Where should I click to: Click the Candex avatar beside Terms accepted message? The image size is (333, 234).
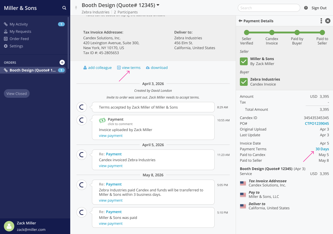(x=82, y=107)
